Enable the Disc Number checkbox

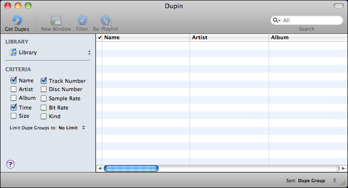(x=44, y=89)
